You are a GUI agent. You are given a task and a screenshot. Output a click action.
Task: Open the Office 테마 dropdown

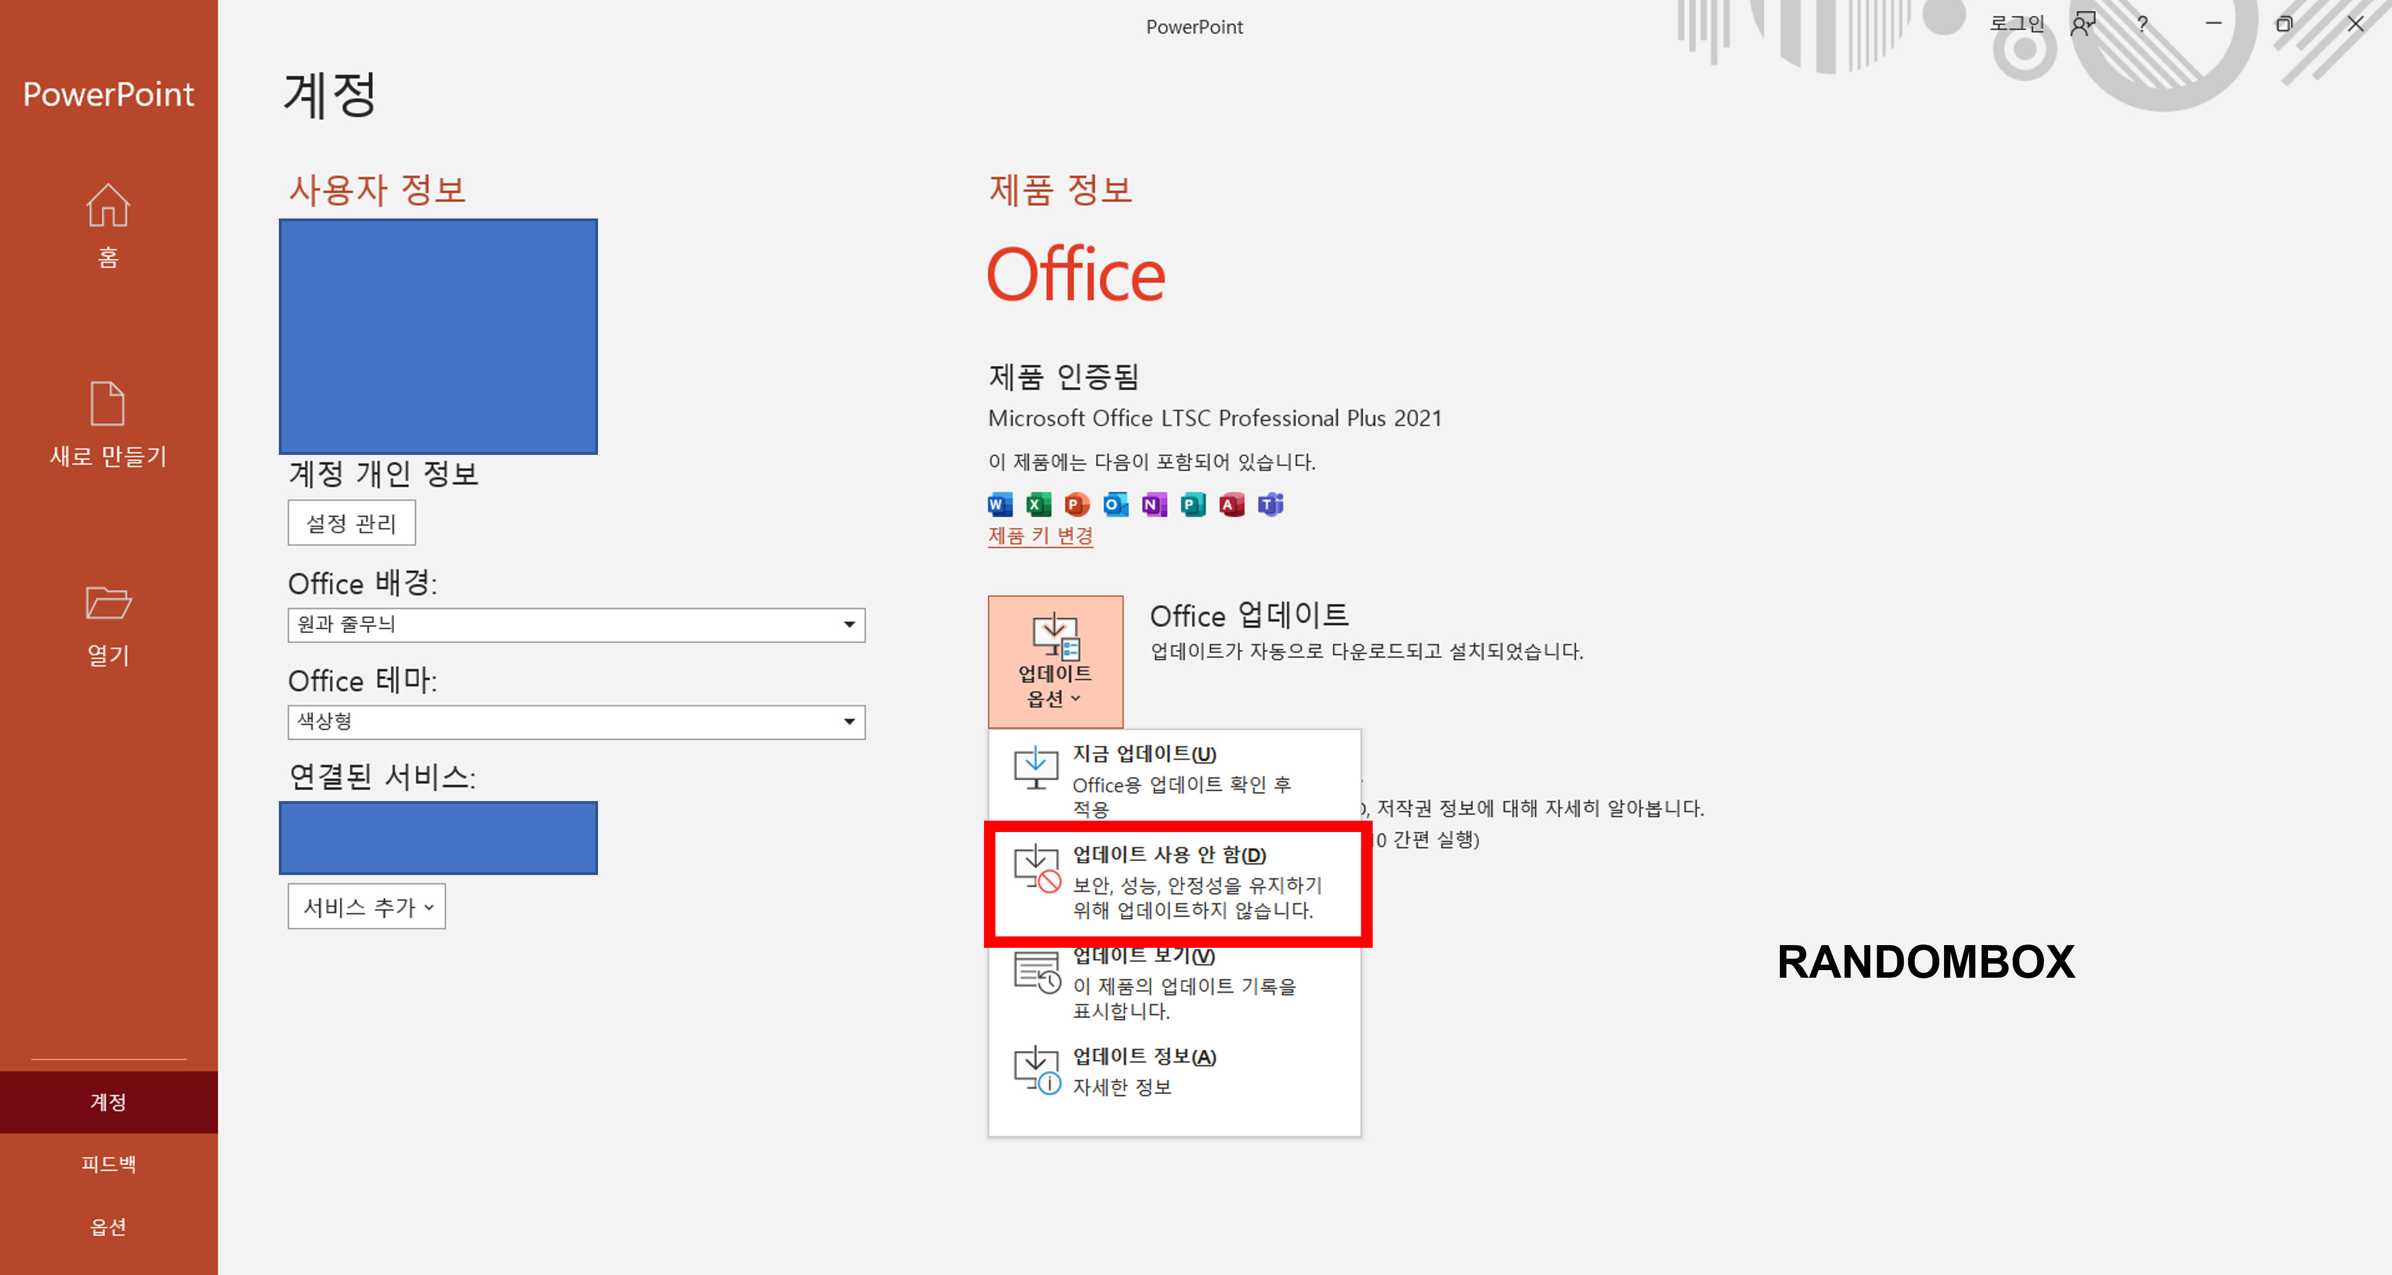click(x=847, y=722)
